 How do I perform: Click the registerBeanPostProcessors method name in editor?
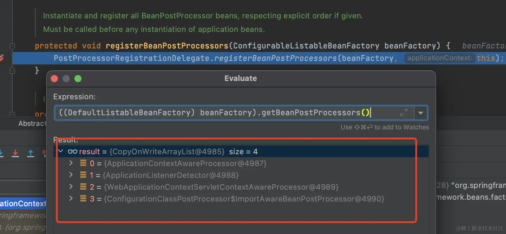click(167, 46)
